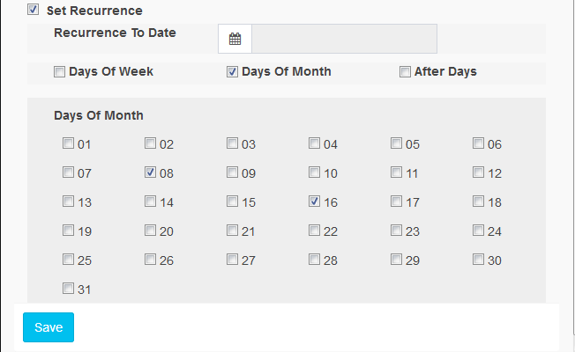Select day 20 of the month
The height and width of the screenshot is (352, 575).
point(150,231)
